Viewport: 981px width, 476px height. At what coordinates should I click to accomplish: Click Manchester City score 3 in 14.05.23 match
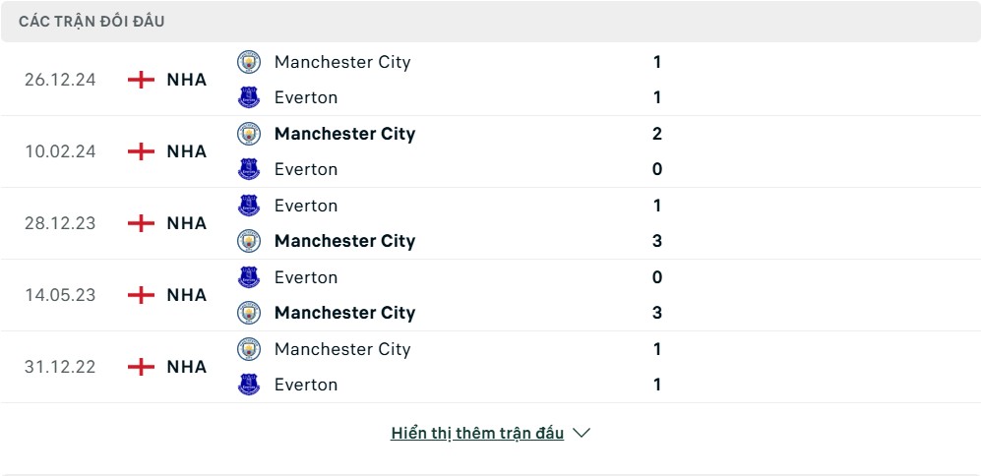coord(657,313)
